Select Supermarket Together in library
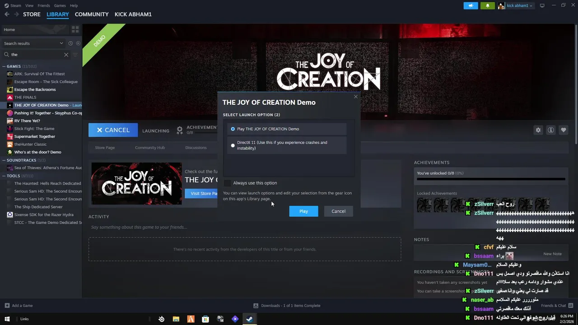Screen dimensions: 578x325 click(34, 136)
